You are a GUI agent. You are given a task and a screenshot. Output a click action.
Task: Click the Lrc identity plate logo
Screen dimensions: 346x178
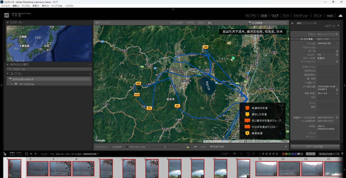tap(6, 15)
